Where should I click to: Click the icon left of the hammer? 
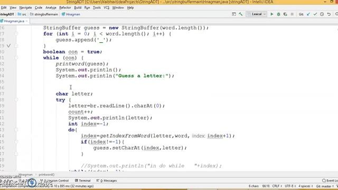click(234, 14)
